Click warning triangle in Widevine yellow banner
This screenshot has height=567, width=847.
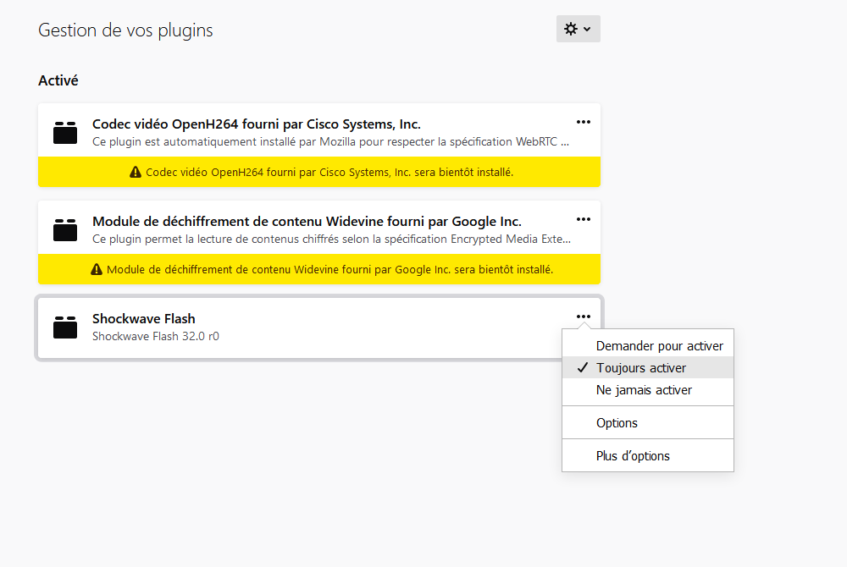coord(97,270)
